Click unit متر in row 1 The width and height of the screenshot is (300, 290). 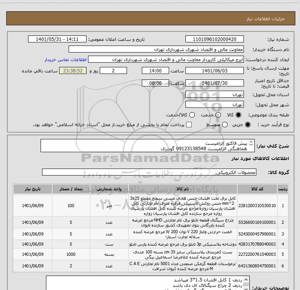click(109, 206)
